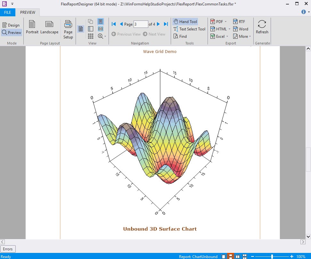Open the FILE tab
This screenshot has width=311, height=259.
(x=7, y=12)
